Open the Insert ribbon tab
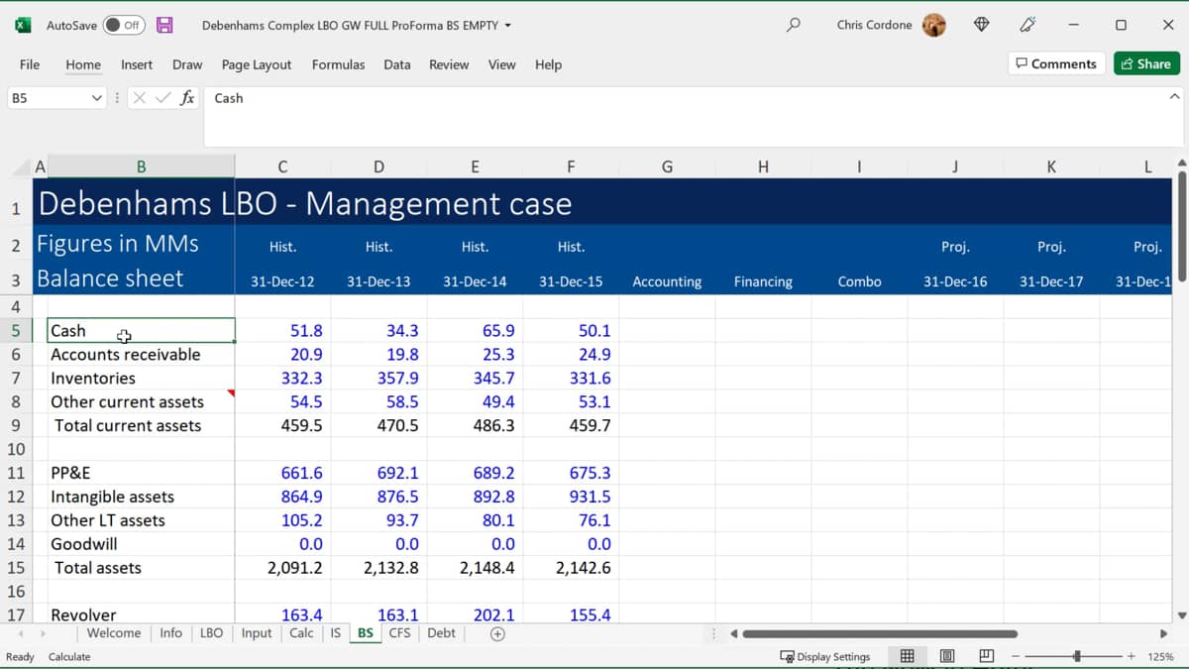The image size is (1189, 669). [137, 64]
